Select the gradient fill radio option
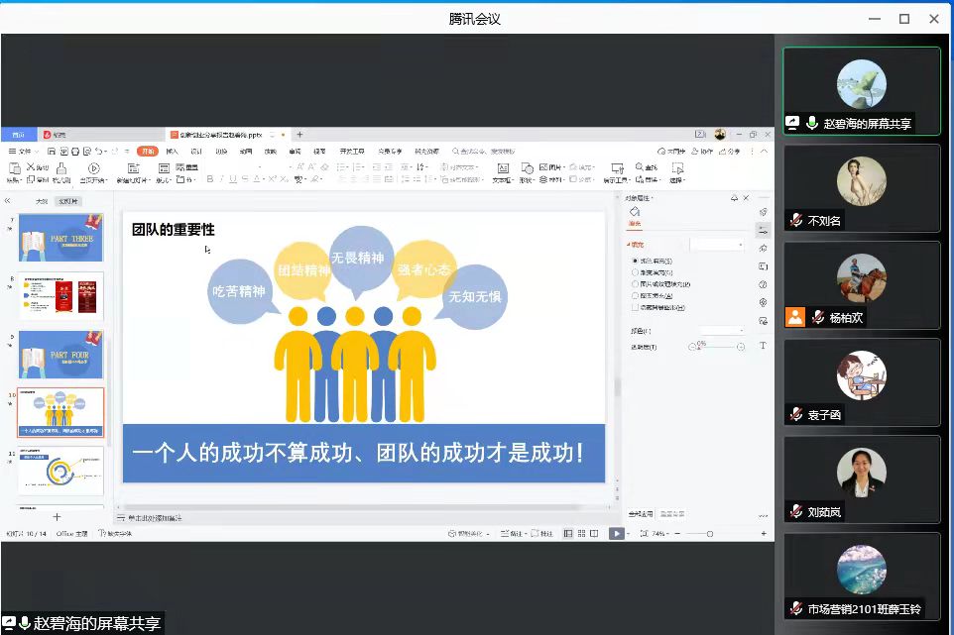 coord(636,272)
